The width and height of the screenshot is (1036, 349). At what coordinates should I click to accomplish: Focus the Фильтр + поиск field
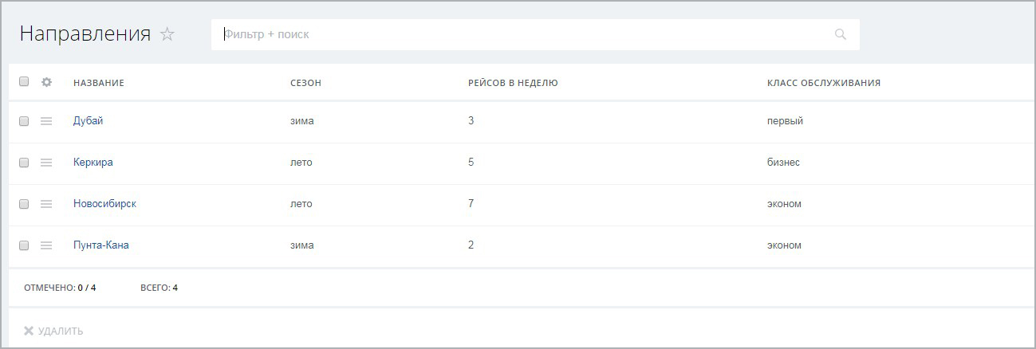[x=518, y=34]
